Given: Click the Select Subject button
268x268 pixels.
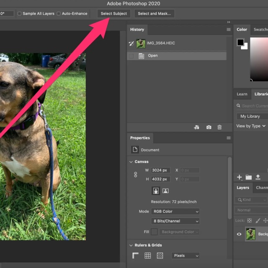Looking at the screenshot, I should 114,14.
